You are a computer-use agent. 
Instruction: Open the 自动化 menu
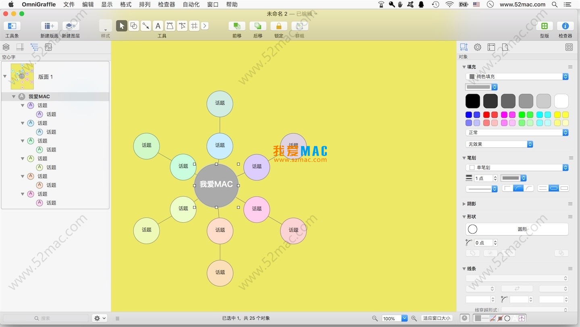(191, 4)
